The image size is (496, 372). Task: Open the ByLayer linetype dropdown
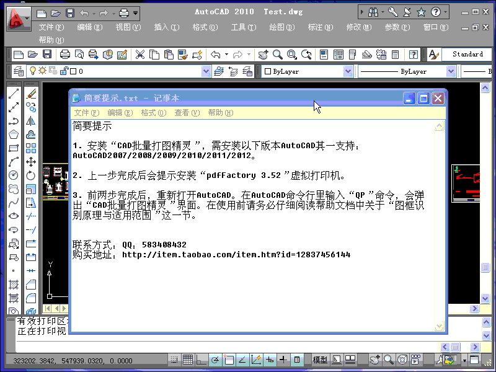[x=451, y=71]
